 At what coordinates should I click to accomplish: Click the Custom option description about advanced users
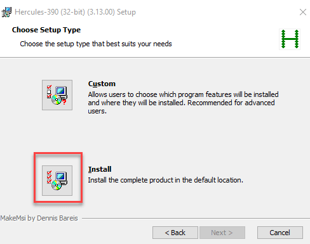tap(183, 103)
